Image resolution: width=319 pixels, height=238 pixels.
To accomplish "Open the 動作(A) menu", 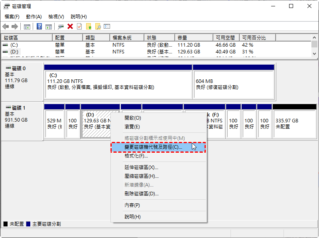I will tap(33, 17).
